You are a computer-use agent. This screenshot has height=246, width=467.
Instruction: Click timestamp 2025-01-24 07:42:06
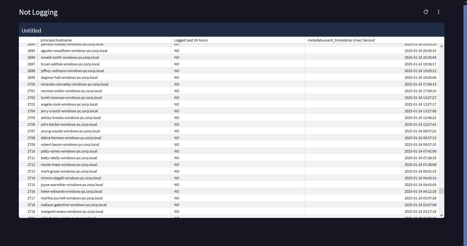pyautogui.click(x=420, y=151)
